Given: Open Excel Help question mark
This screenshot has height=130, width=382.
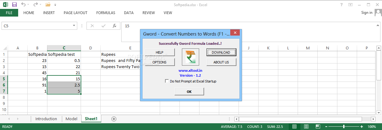Looking at the screenshot, I should coord(342,5).
